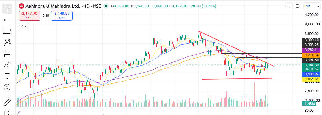Click the 3,303.25 price label
This screenshot has height=115, width=322.
coord(312,45)
